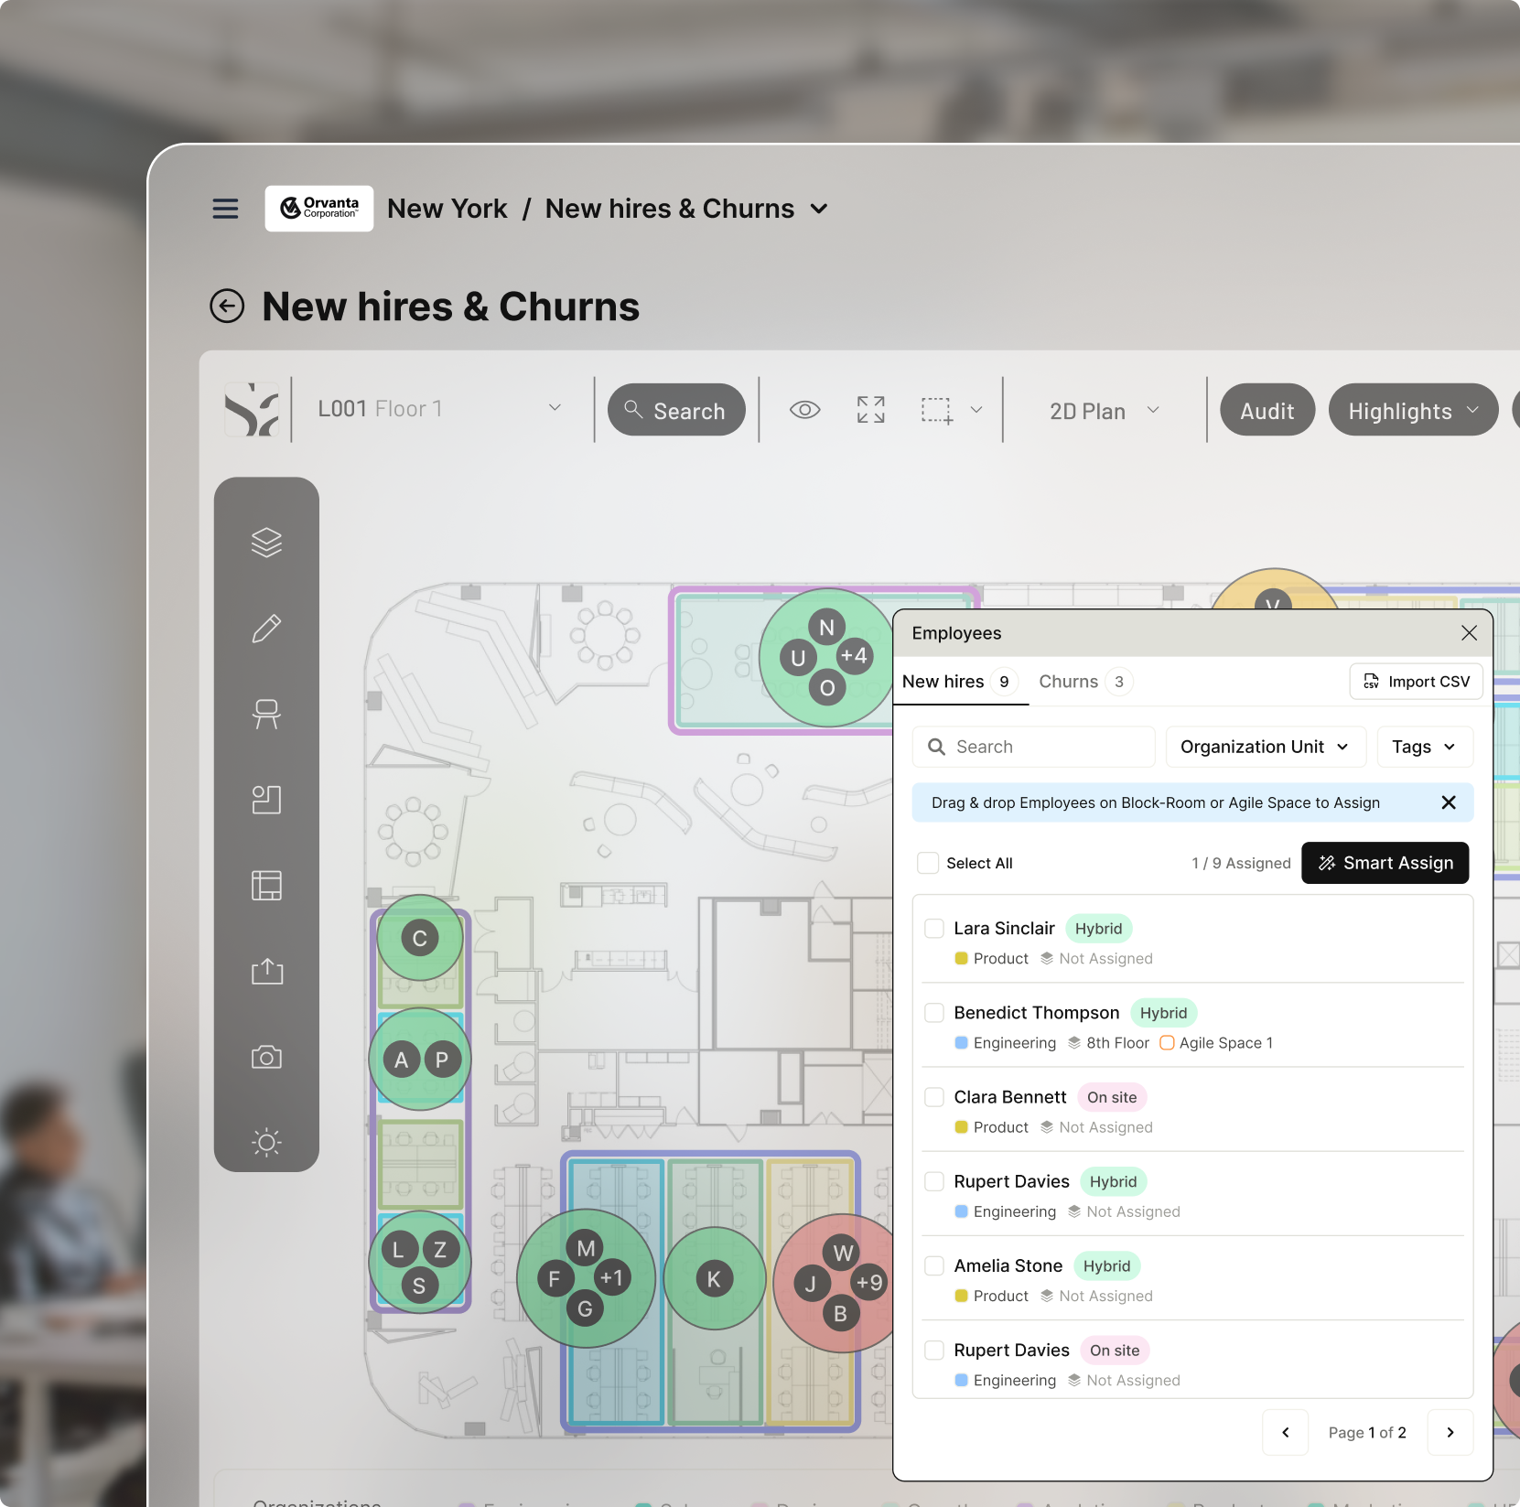Image resolution: width=1520 pixels, height=1507 pixels.
Task: Click the fullscreen expand icon
Action: [870, 410]
